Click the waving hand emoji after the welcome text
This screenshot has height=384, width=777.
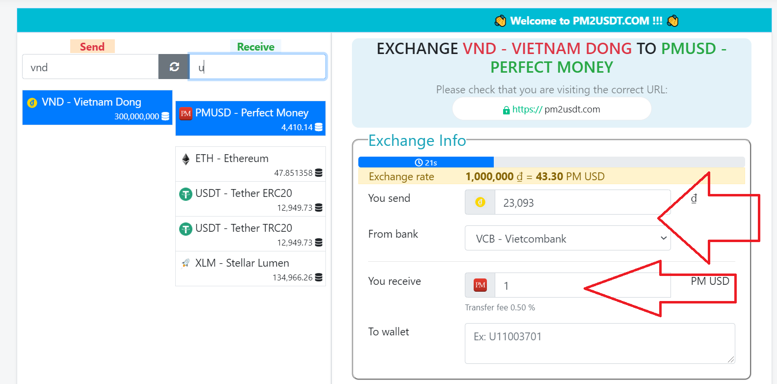[672, 21]
